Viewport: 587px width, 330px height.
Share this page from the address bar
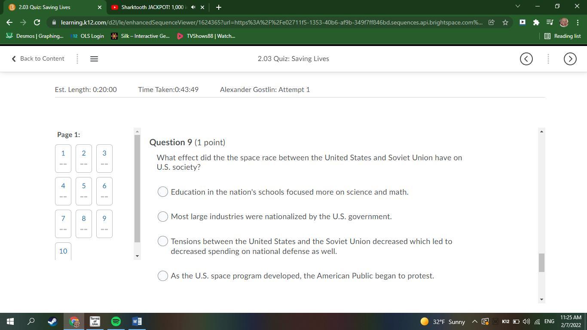pos(491,22)
